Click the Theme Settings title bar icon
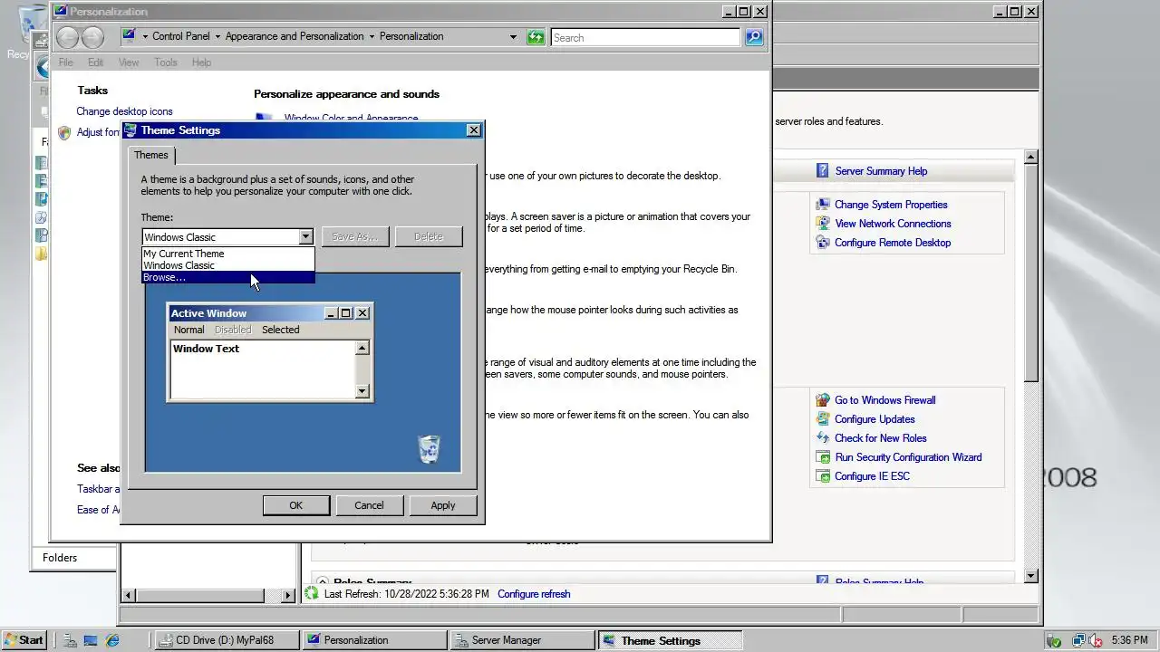The width and height of the screenshot is (1160, 652). click(130, 130)
